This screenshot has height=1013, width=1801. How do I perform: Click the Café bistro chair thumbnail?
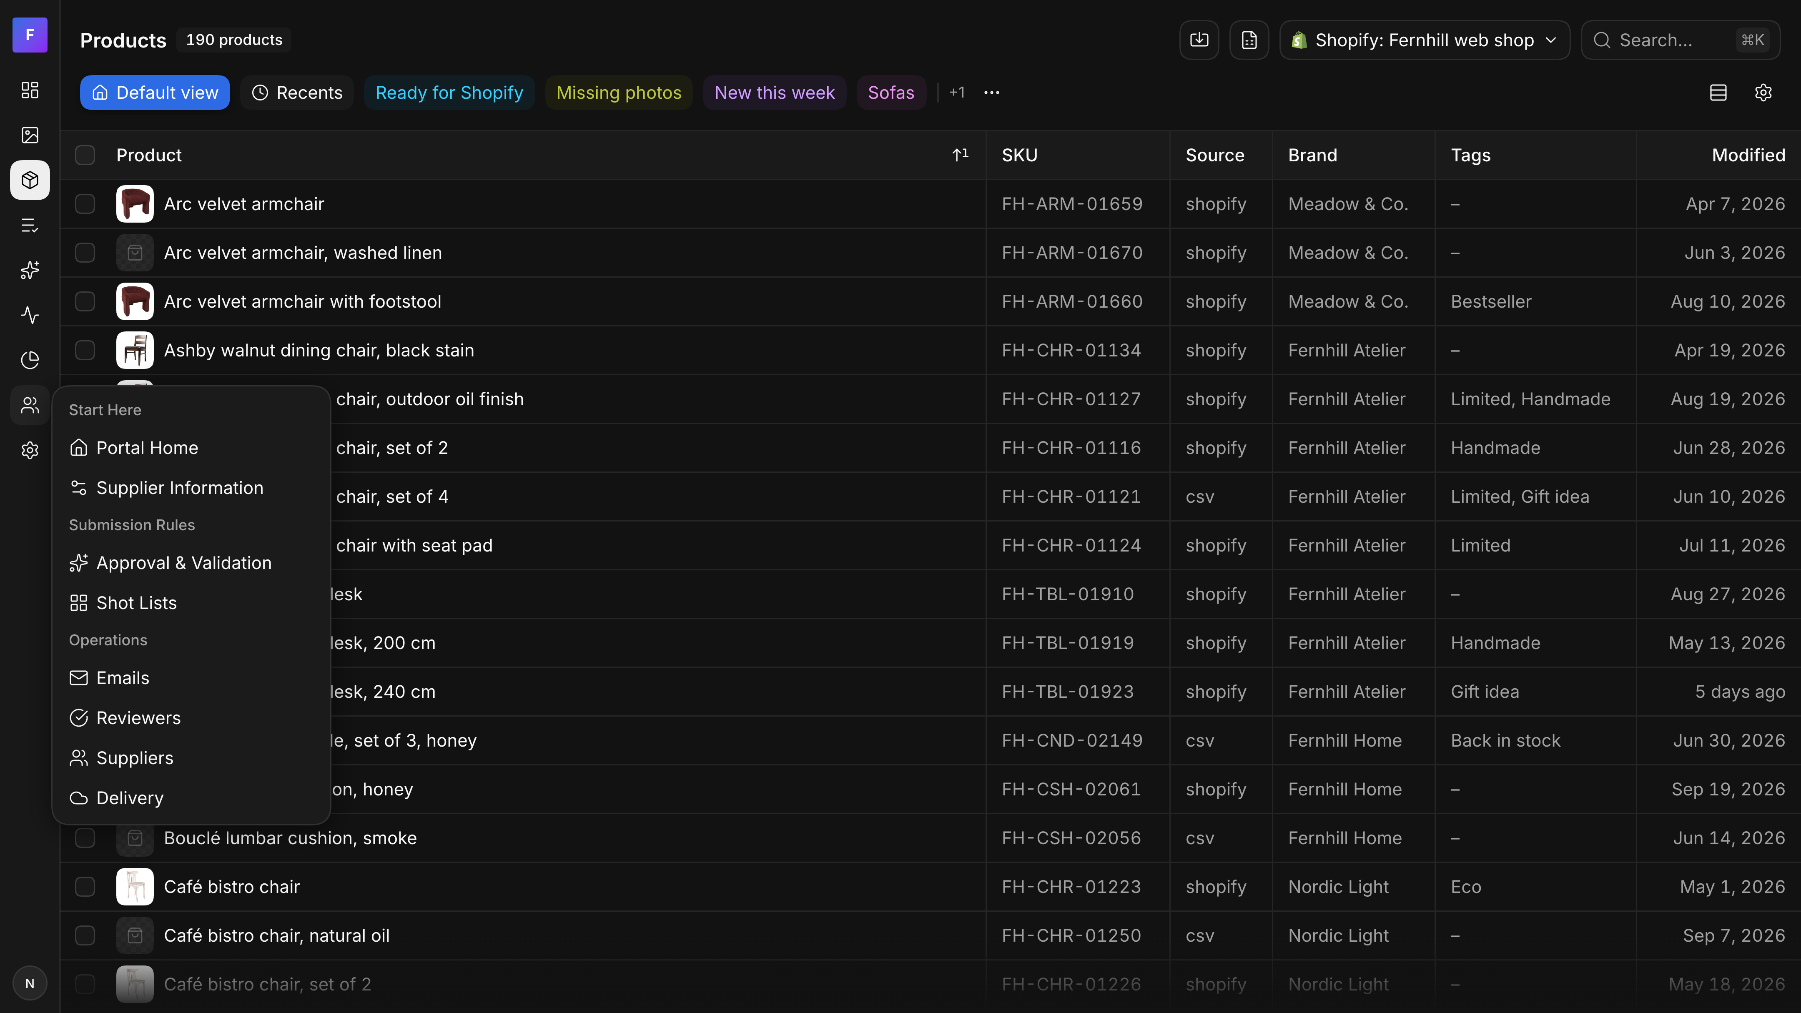(135, 886)
